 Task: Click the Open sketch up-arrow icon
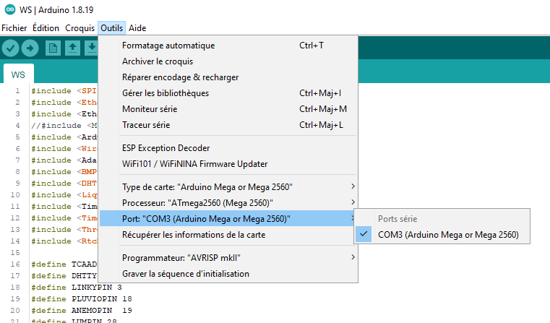pos(72,48)
